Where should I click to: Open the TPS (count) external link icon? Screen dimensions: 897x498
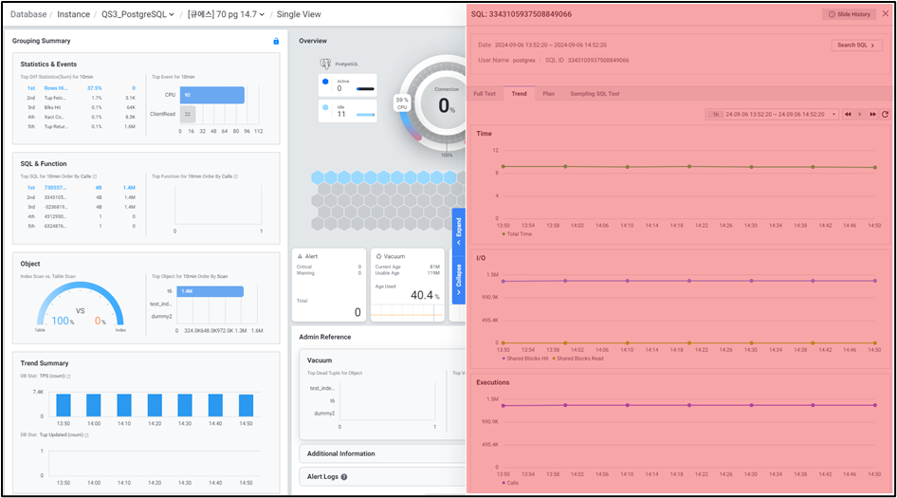tap(69, 377)
